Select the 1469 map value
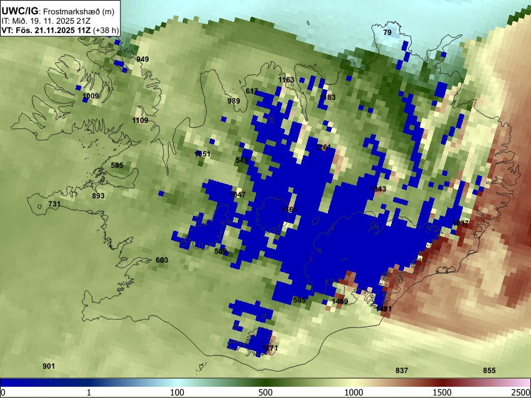The height and width of the screenshot is (398, 531). 340,301
